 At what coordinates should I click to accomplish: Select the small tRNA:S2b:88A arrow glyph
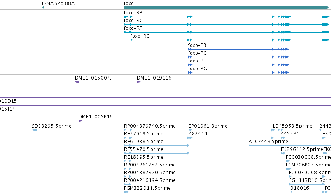point(43,7)
